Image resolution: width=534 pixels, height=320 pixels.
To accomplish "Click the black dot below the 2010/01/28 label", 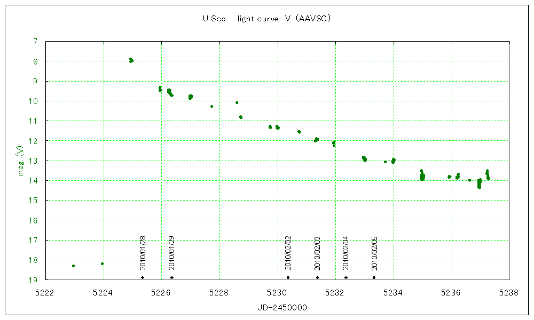I will point(143,277).
